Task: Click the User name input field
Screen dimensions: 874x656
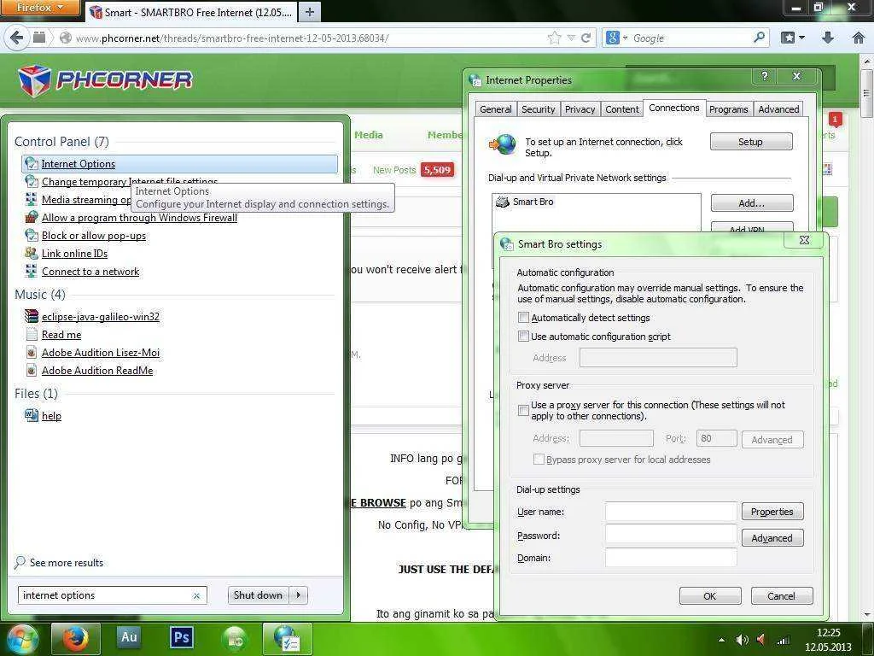Action: [x=671, y=511]
